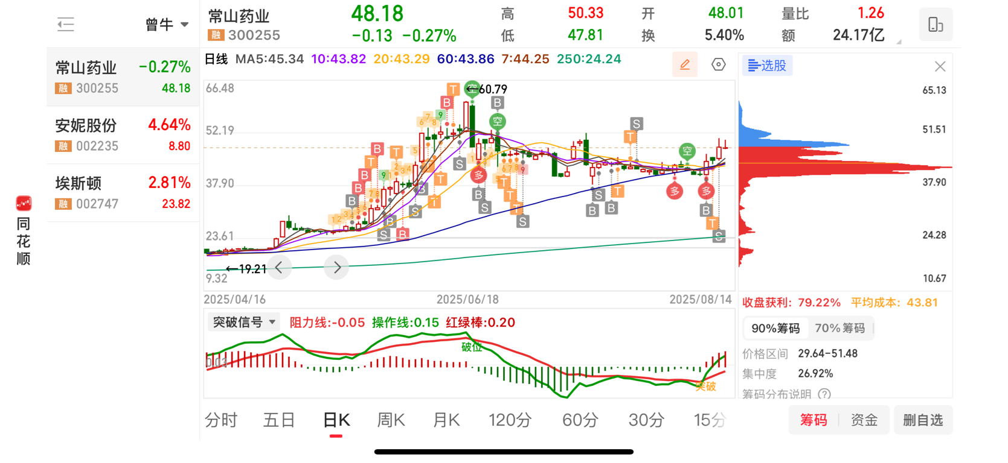Select 资金 panel button
1008x463 pixels.
[x=864, y=420]
